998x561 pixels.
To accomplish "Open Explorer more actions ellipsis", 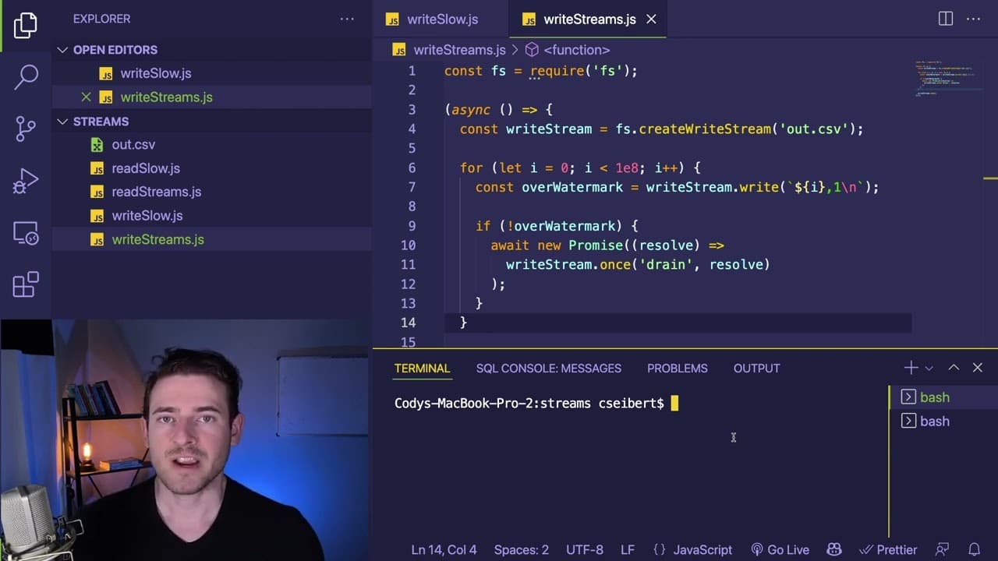I will point(347,19).
